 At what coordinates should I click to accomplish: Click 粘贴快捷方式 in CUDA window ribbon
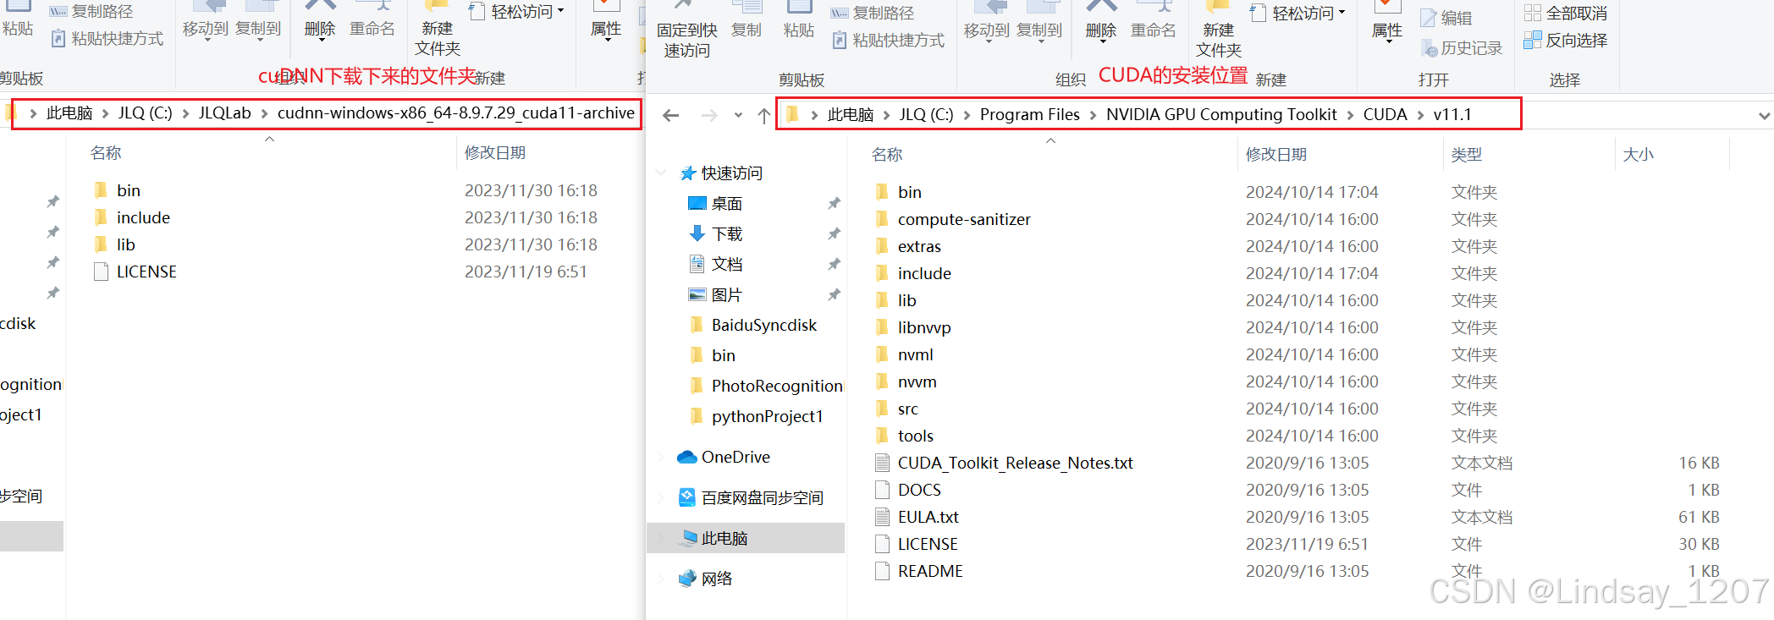click(x=889, y=40)
